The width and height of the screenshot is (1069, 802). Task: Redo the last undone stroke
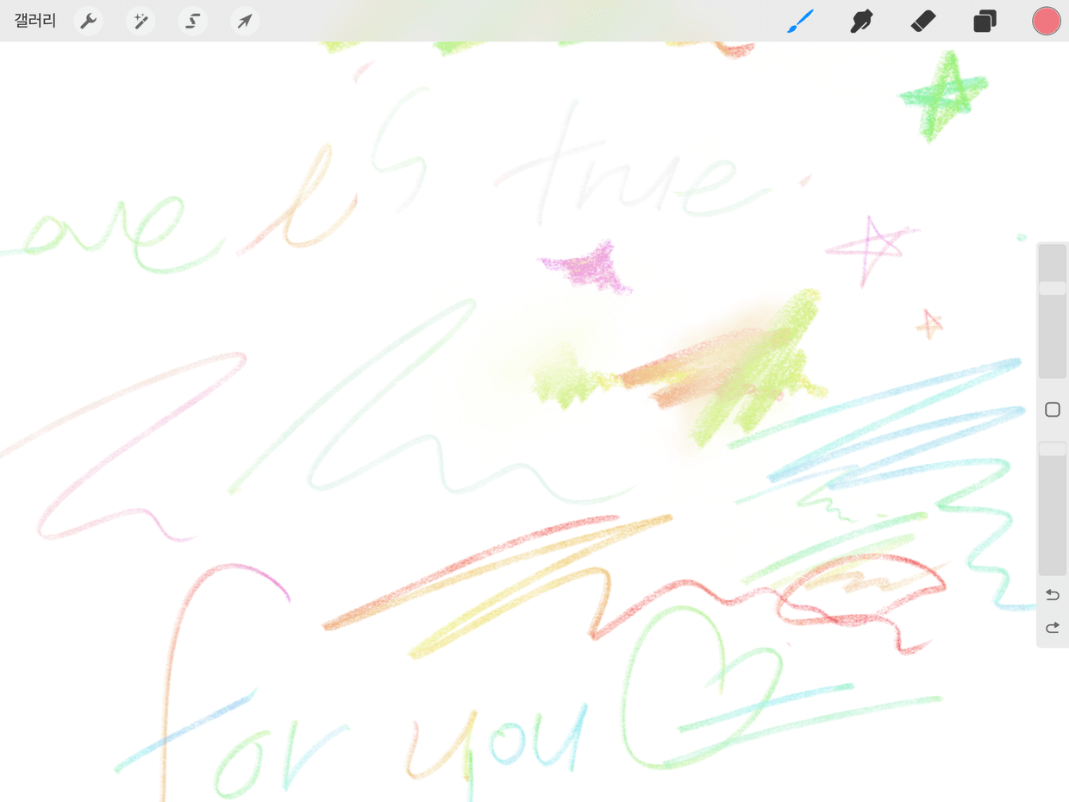coord(1052,628)
